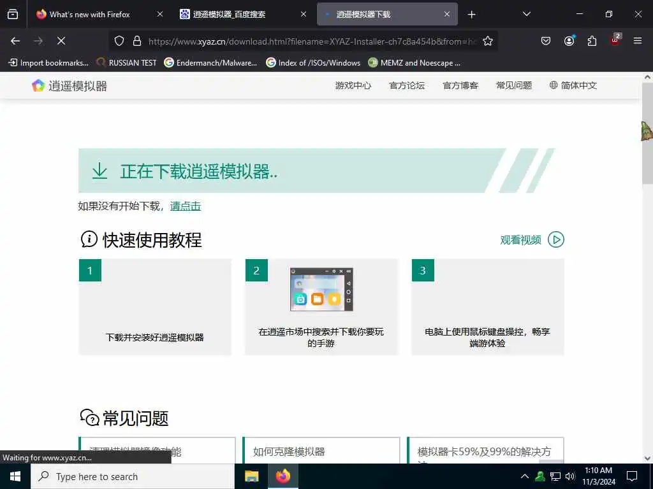
Task: Click 下载并安装好逍遥模拟器 text
Action: point(154,337)
